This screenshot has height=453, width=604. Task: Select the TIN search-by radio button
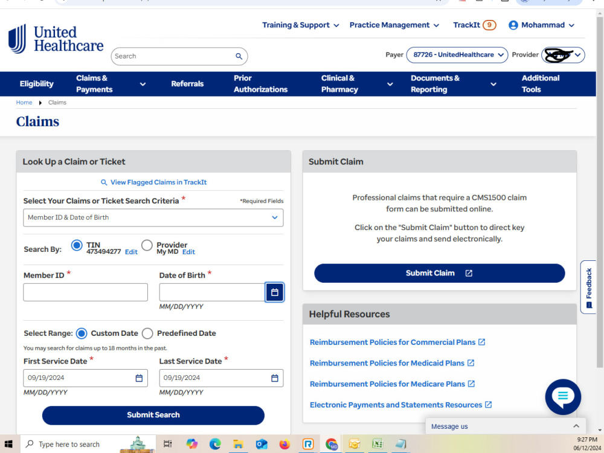pos(77,245)
